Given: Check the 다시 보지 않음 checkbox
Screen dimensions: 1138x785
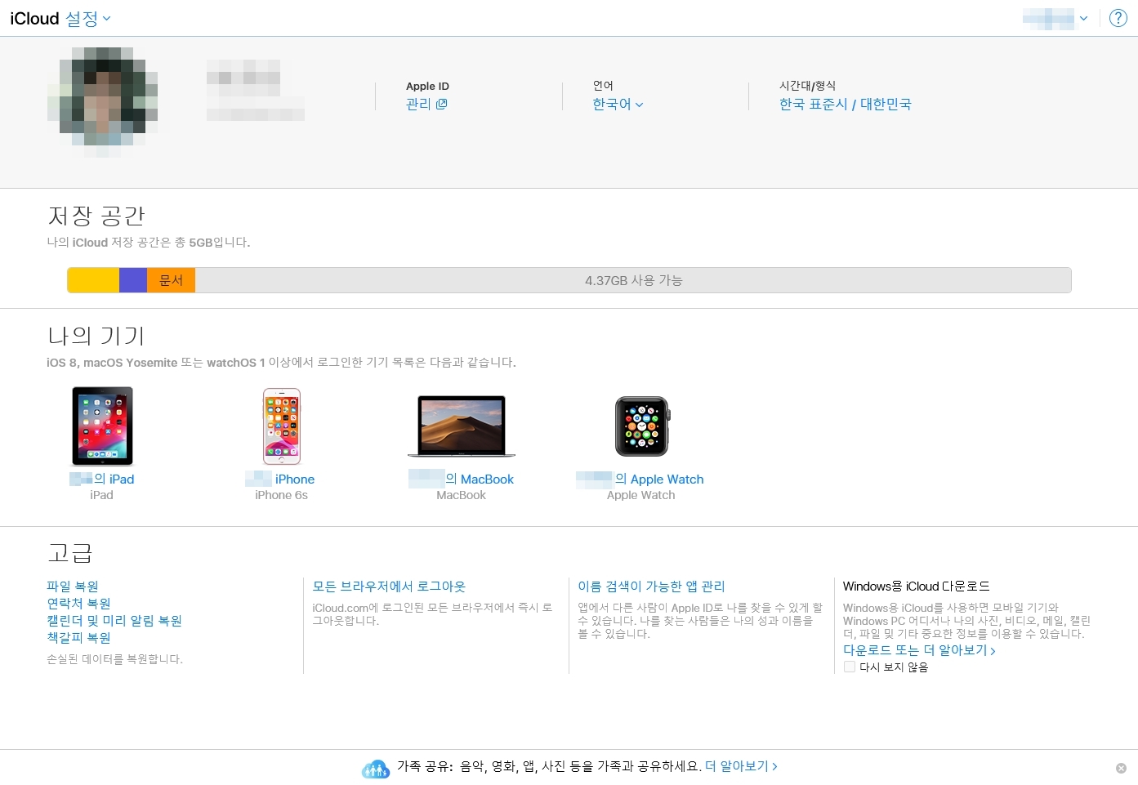Looking at the screenshot, I should tap(850, 667).
